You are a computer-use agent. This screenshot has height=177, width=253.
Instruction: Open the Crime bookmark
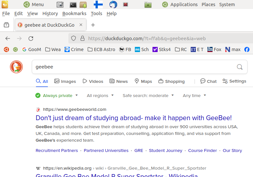74,49
